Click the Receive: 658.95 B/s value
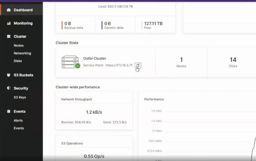 coord(76,122)
